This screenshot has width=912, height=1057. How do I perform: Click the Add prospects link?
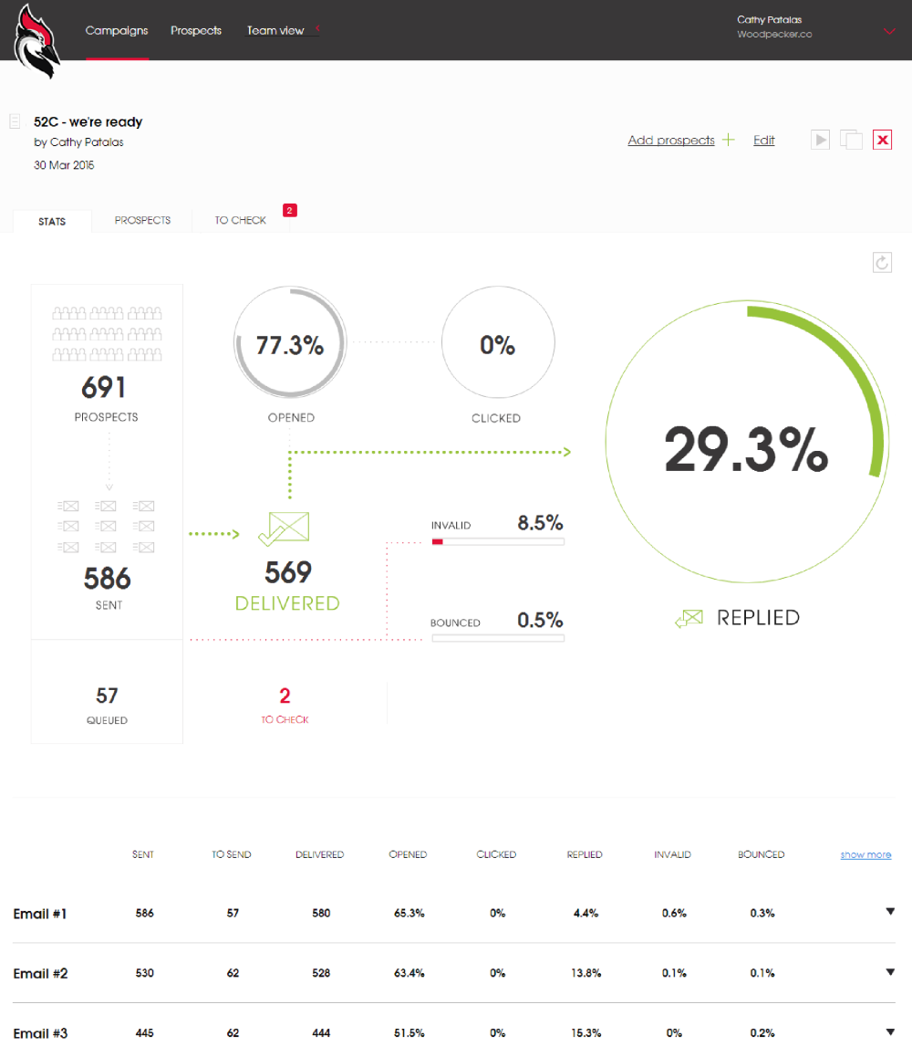pyautogui.click(x=671, y=141)
